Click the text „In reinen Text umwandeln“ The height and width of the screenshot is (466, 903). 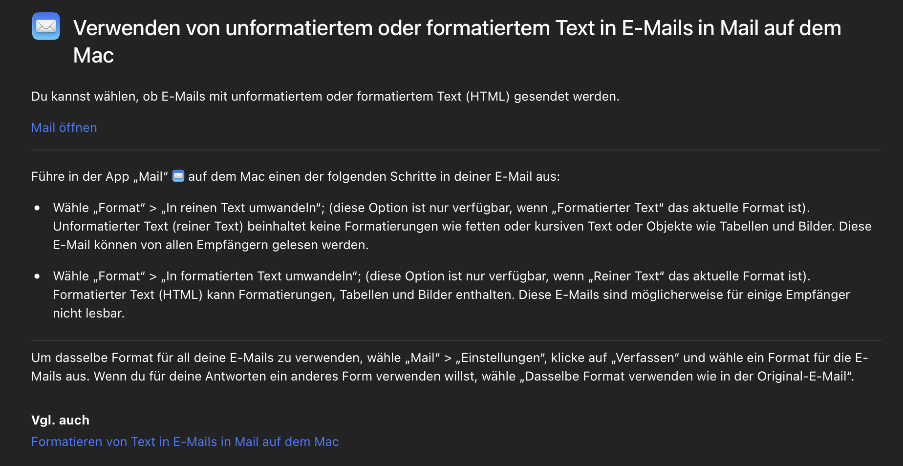242,208
